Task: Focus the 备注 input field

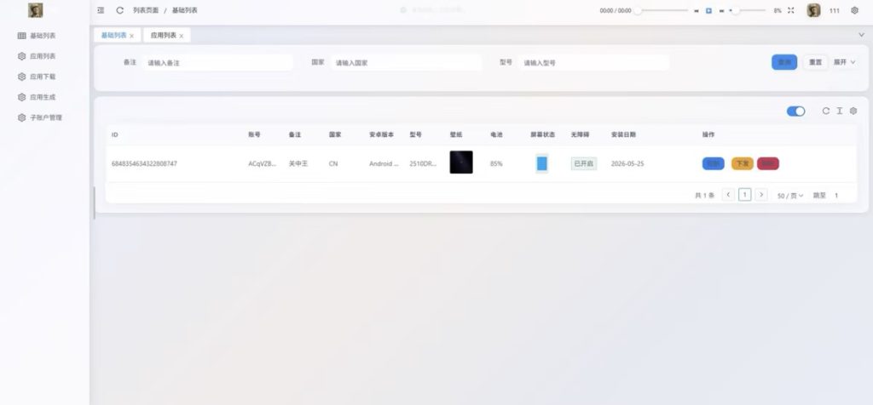Action: tap(217, 63)
